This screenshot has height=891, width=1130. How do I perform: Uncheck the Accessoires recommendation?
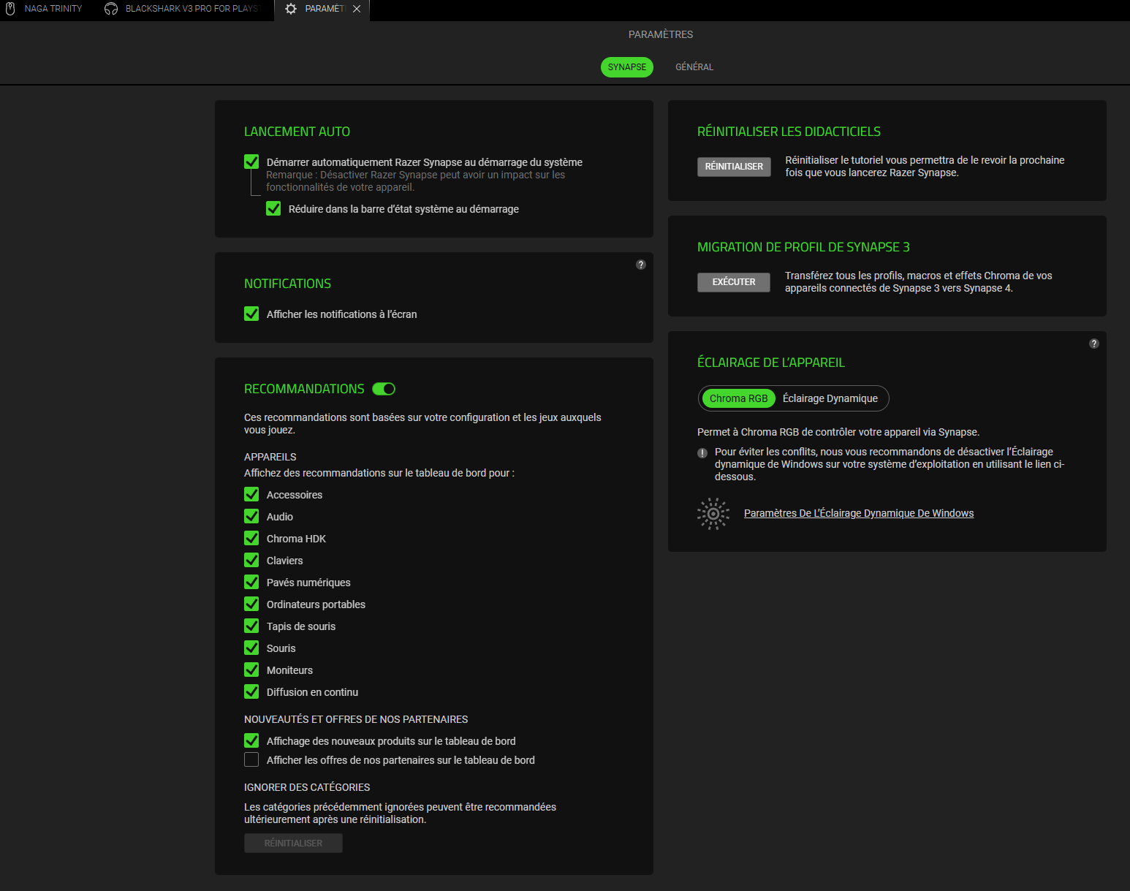pos(251,494)
